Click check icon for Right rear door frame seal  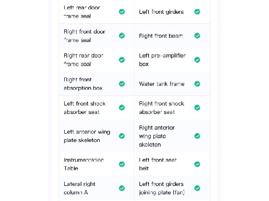pyautogui.click(x=122, y=60)
